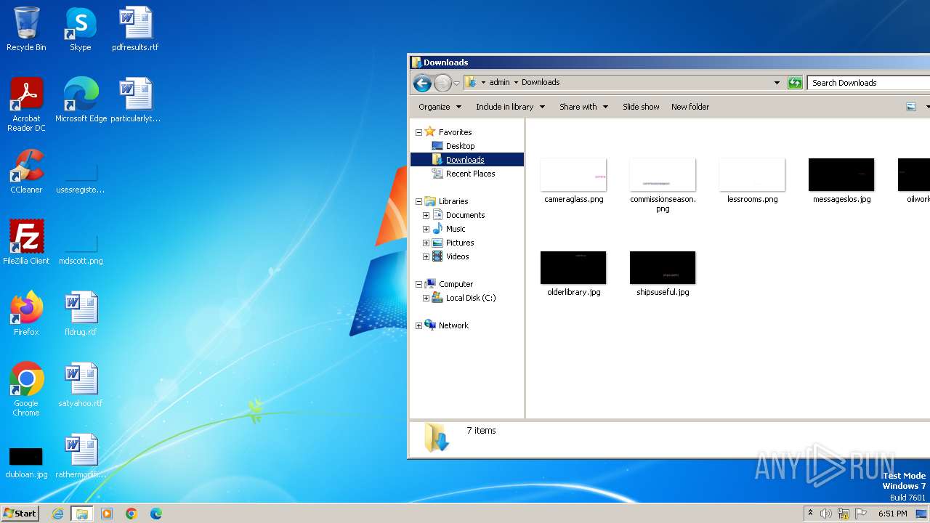
Task: Select the particularlyt... document icon on desktop
Action: tap(135, 100)
